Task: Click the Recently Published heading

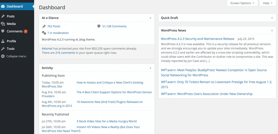Action: pos(55,114)
